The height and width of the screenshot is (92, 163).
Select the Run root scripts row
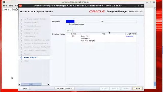[x=101, y=41]
